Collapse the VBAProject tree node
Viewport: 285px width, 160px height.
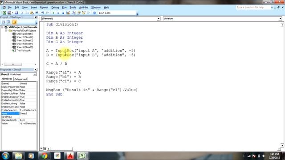(x=2, y=27)
